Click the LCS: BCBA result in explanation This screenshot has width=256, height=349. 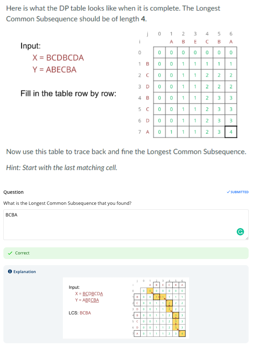80,313
